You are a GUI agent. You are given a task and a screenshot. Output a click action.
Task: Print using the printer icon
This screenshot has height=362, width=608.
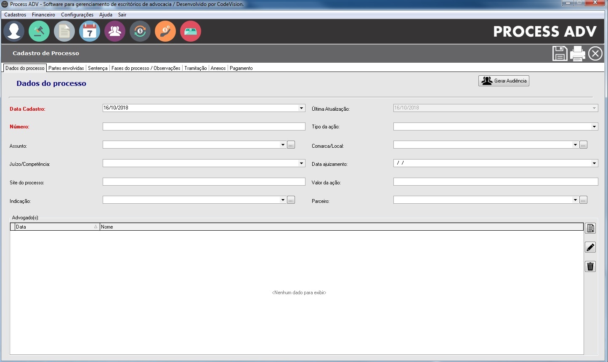tap(577, 54)
